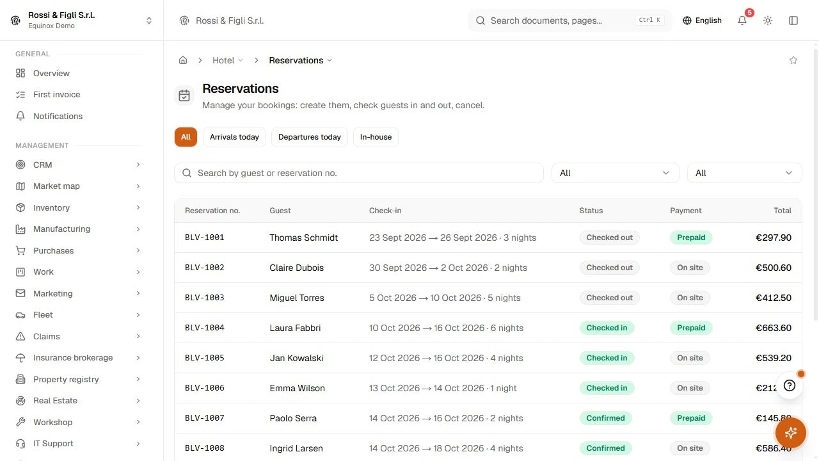819x461 pixels.
Task: Open the help question mark button
Action: [790, 385]
